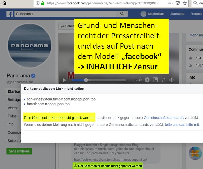Select Videos in the page sidebar
Viewport: 203px width, 169px height.
click(13, 108)
